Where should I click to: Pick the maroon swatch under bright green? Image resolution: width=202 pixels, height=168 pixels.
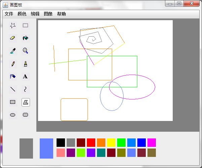(x=111, y=153)
